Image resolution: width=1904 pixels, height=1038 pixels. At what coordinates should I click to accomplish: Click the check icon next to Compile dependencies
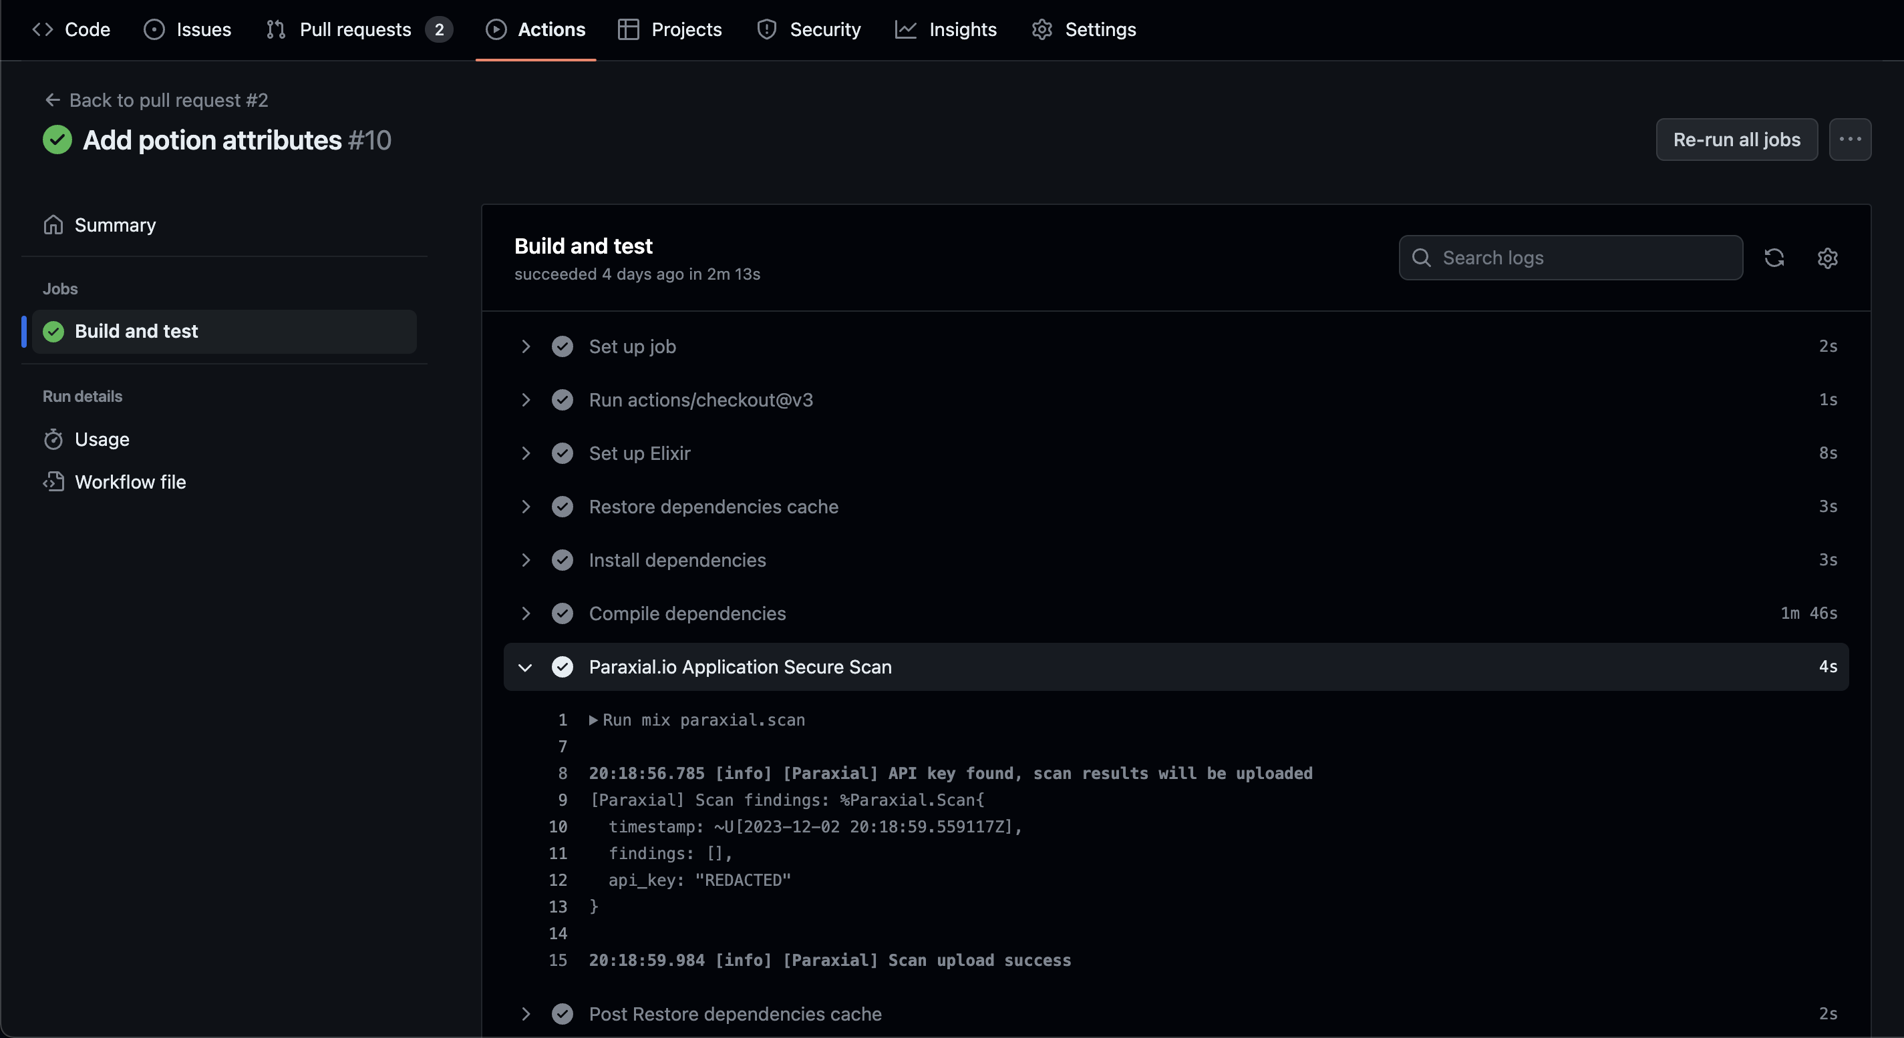click(x=563, y=613)
